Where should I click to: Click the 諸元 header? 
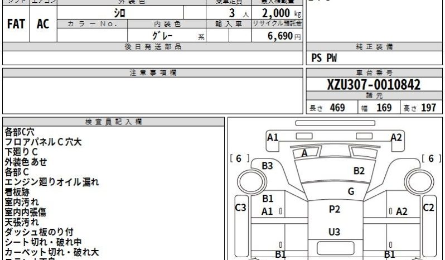tap(374, 95)
